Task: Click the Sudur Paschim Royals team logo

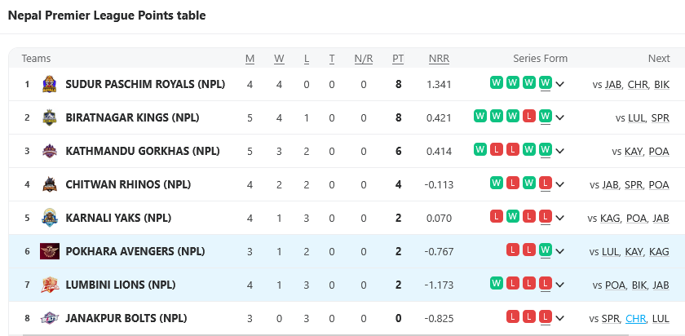Action: pyautogui.click(x=50, y=84)
